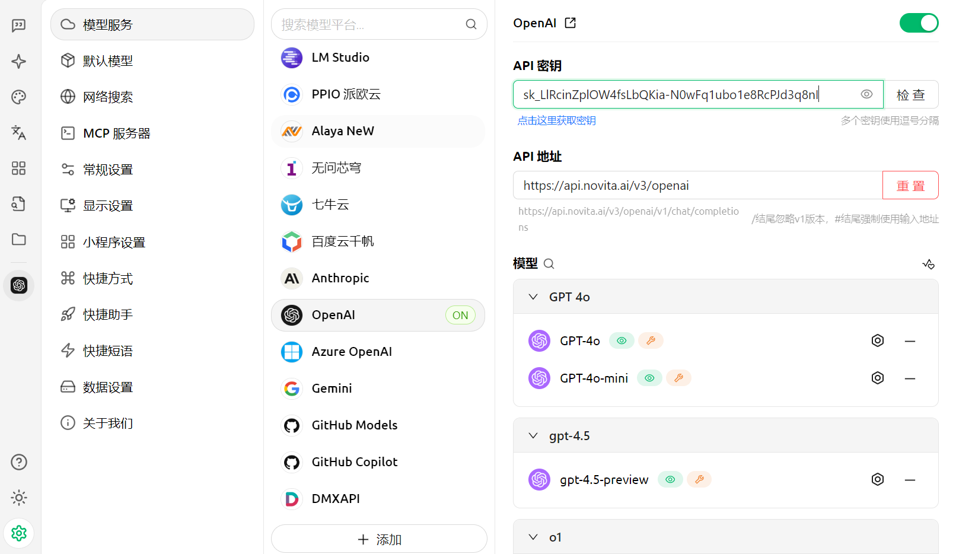Open the 小程序设置 section
The height and width of the screenshot is (554, 956).
click(x=152, y=242)
